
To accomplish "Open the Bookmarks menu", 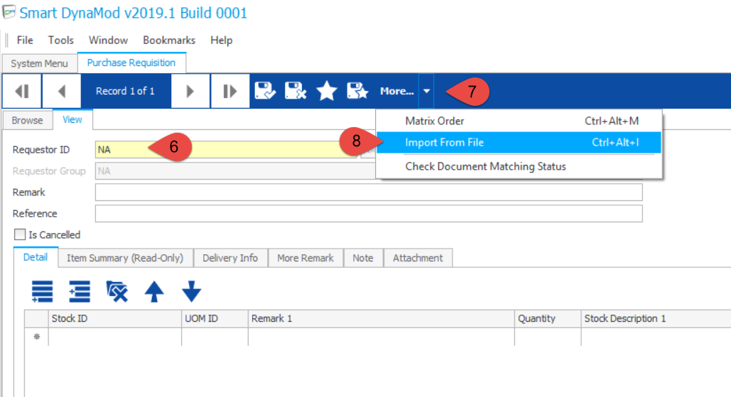I will (x=169, y=40).
